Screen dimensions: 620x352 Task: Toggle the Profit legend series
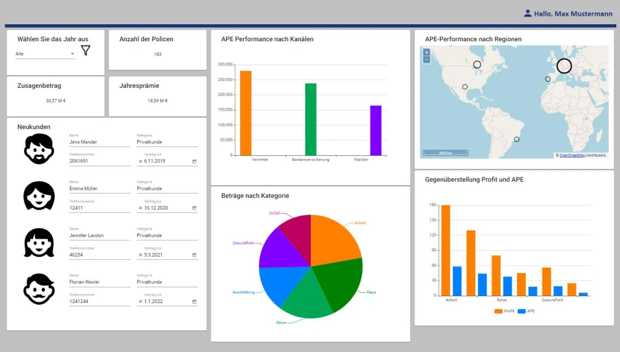coord(504,311)
